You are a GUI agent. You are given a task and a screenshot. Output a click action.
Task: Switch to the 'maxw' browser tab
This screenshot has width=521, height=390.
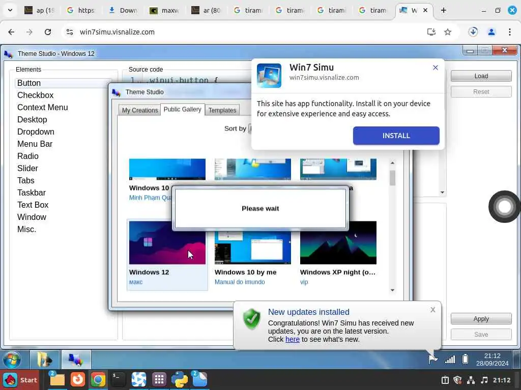[165, 10]
